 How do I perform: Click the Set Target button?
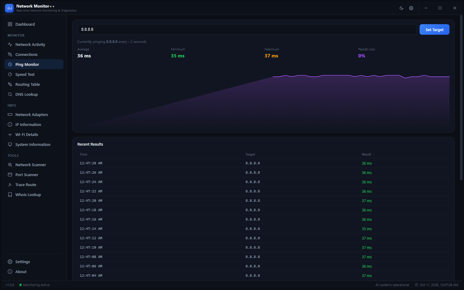(434, 30)
